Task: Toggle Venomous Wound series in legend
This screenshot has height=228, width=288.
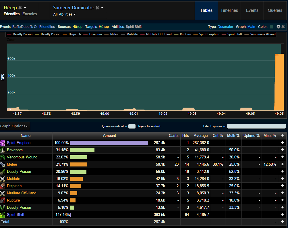Action: pyautogui.click(x=260, y=34)
